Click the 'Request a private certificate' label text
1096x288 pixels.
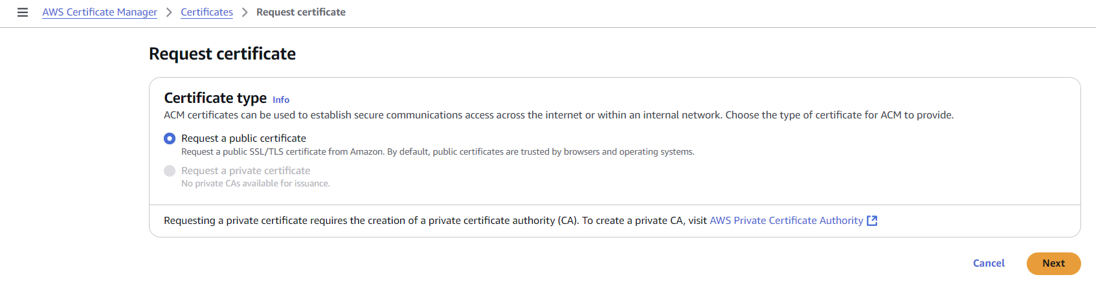point(245,171)
